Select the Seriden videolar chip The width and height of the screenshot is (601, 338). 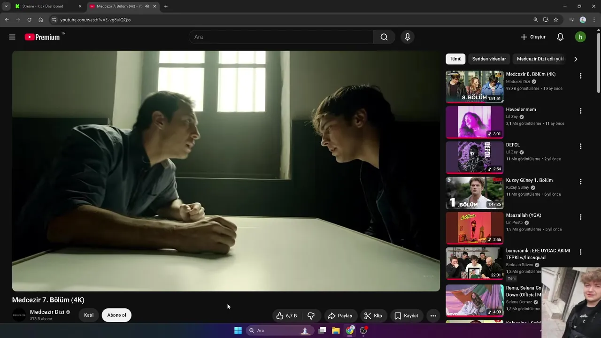(x=489, y=59)
